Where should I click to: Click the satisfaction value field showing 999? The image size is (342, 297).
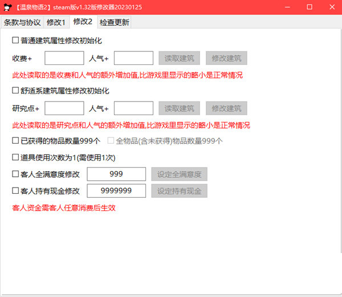[116, 174]
